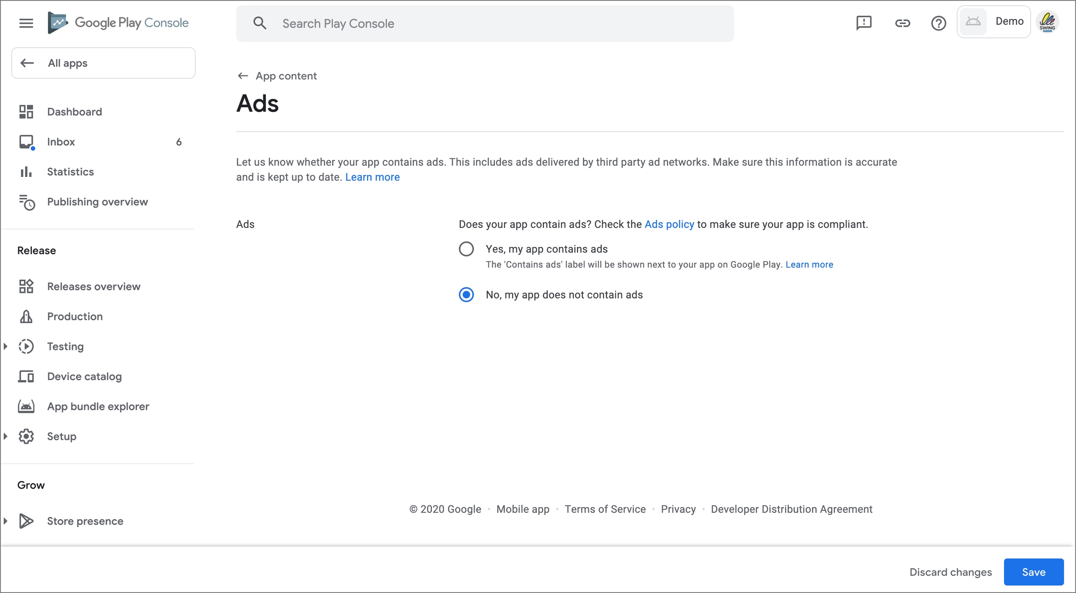
Task: Open Device catalog
Action: (x=84, y=376)
